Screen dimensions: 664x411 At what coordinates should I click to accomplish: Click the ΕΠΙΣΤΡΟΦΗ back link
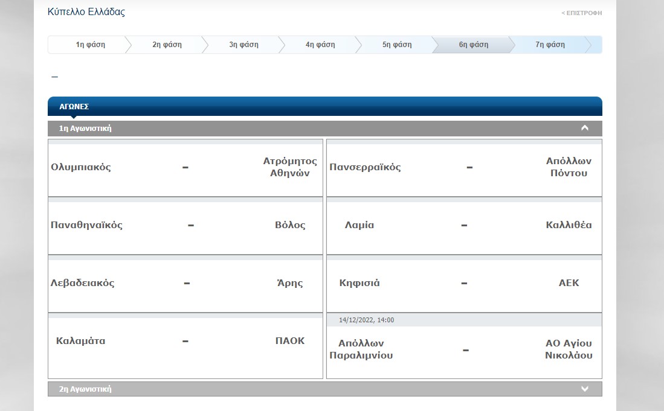[581, 13]
